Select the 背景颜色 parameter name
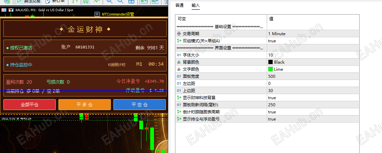This screenshot has width=382, height=153. point(191,62)
